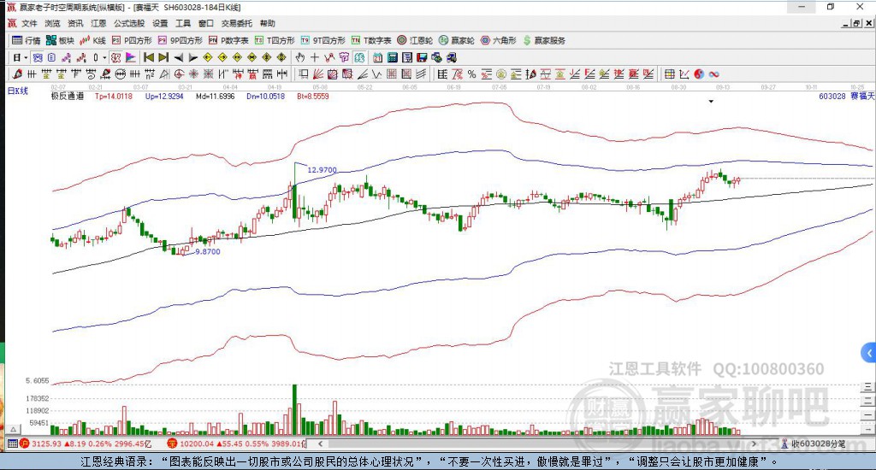This screenshot has height=470, width=876.
Task: Click the yellow diamond left-arrow icon
Action: [x=207, y=57]
